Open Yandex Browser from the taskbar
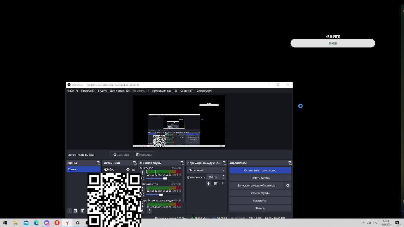The height and width of the screenshot is (227, 404). click(67, 223)
